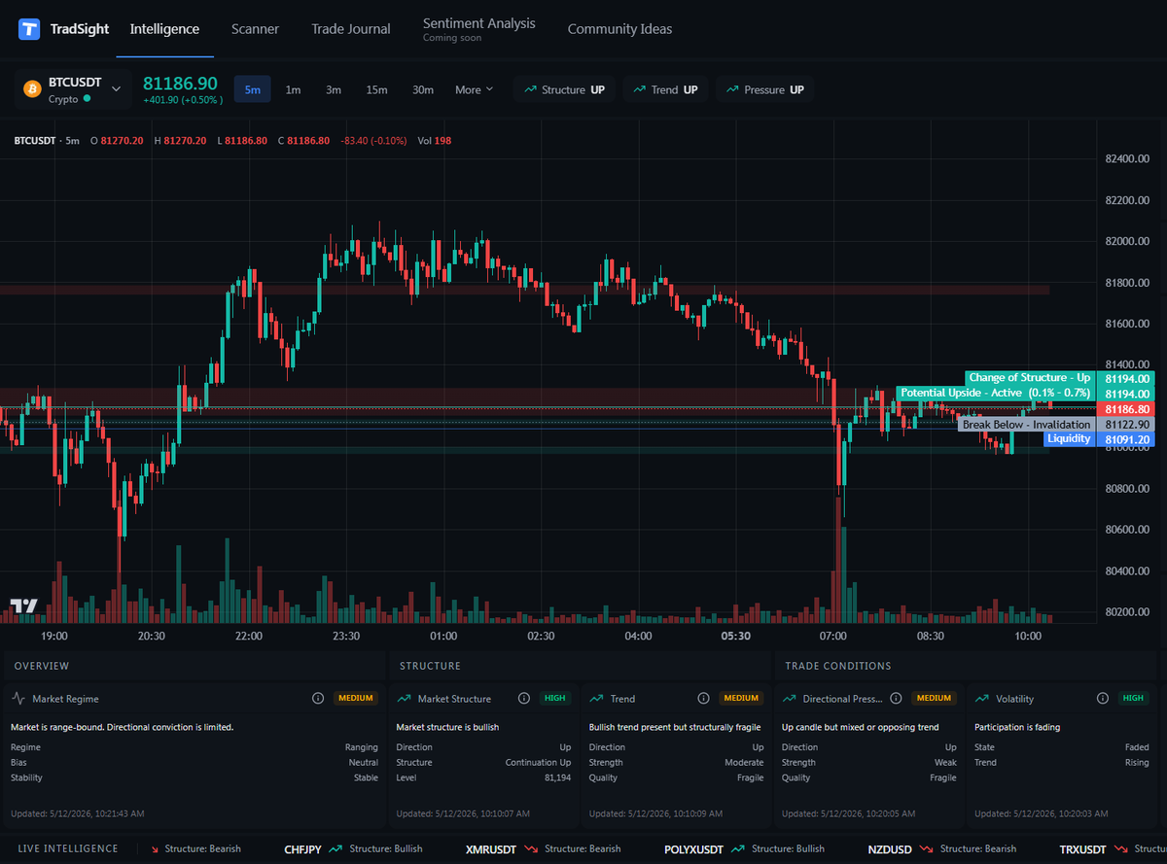This screenshot has width=1167, height=864.
Task: Click POLYXUSDT bullish arrow icon in ticker
Action: point(738,848)
